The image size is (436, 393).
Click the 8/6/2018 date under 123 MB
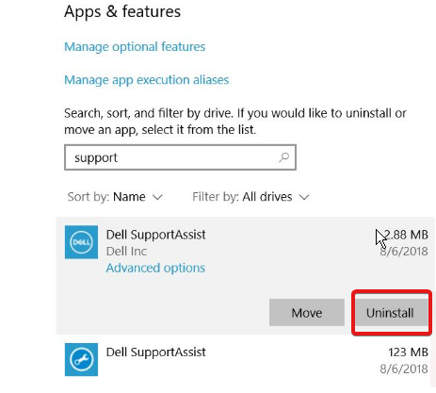click(404, 368)
